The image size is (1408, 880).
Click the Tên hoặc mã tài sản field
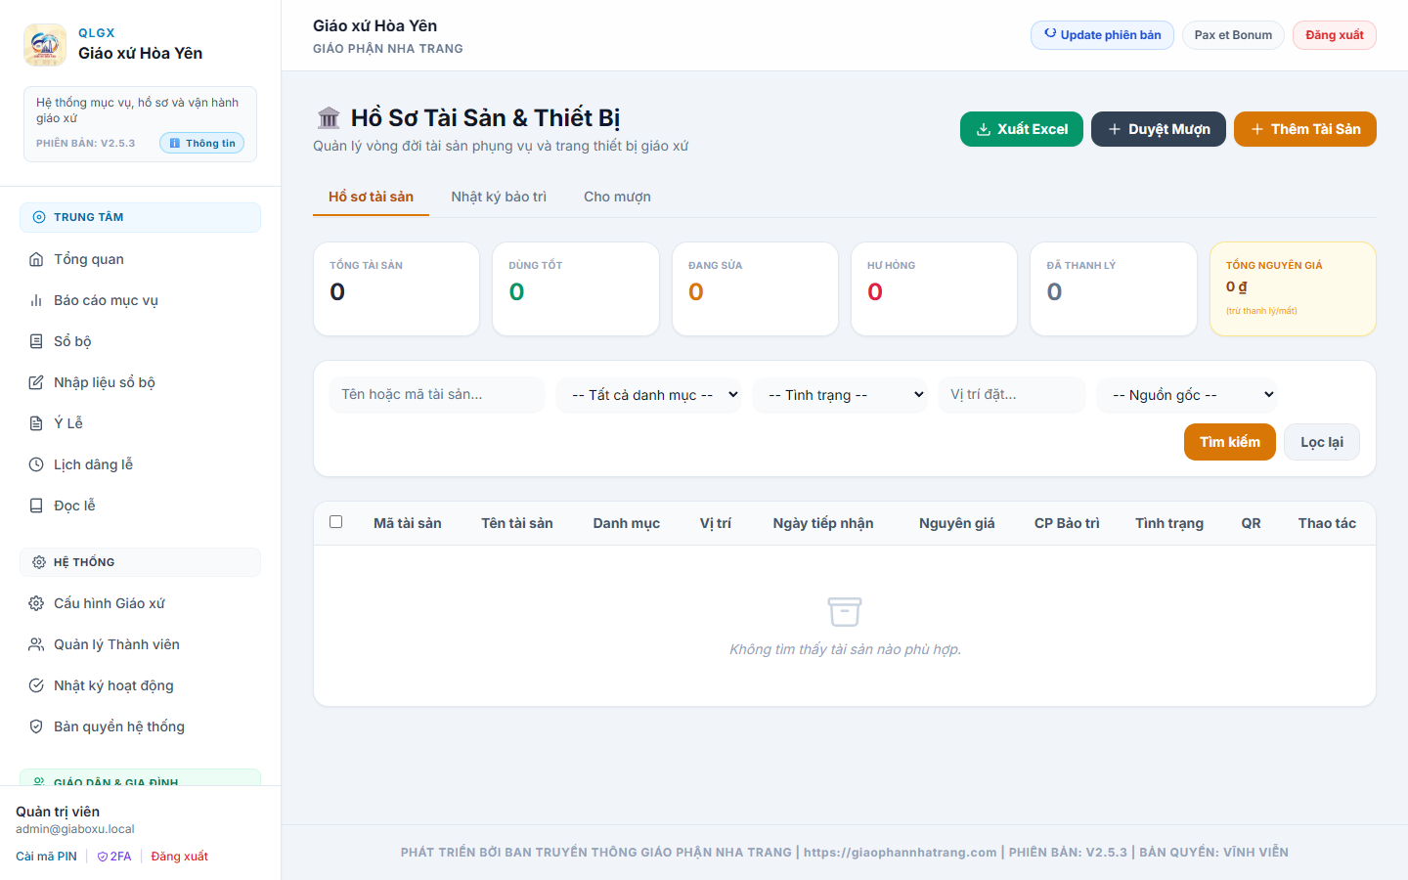pos(437,395)
